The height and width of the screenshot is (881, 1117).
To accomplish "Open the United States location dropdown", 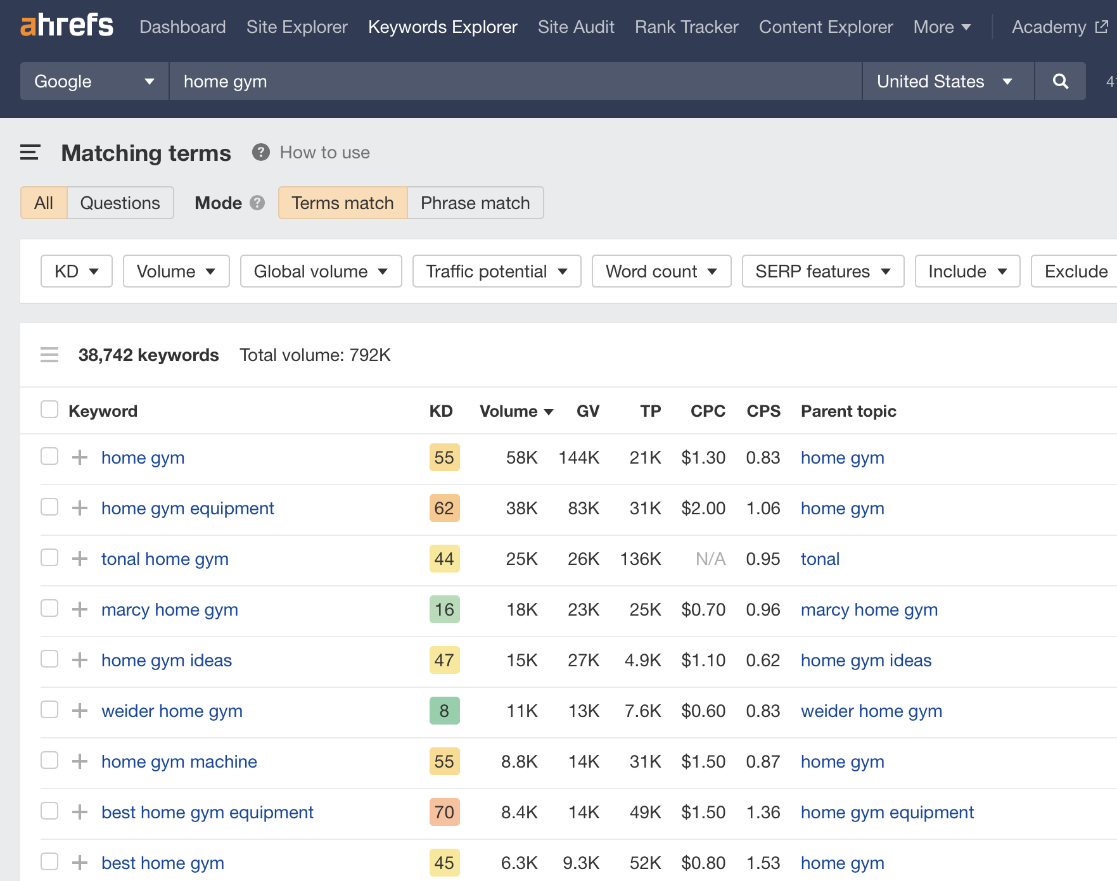I will click(946, 81).
